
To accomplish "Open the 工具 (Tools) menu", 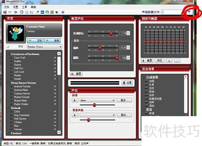I will (x=24, y=7).
